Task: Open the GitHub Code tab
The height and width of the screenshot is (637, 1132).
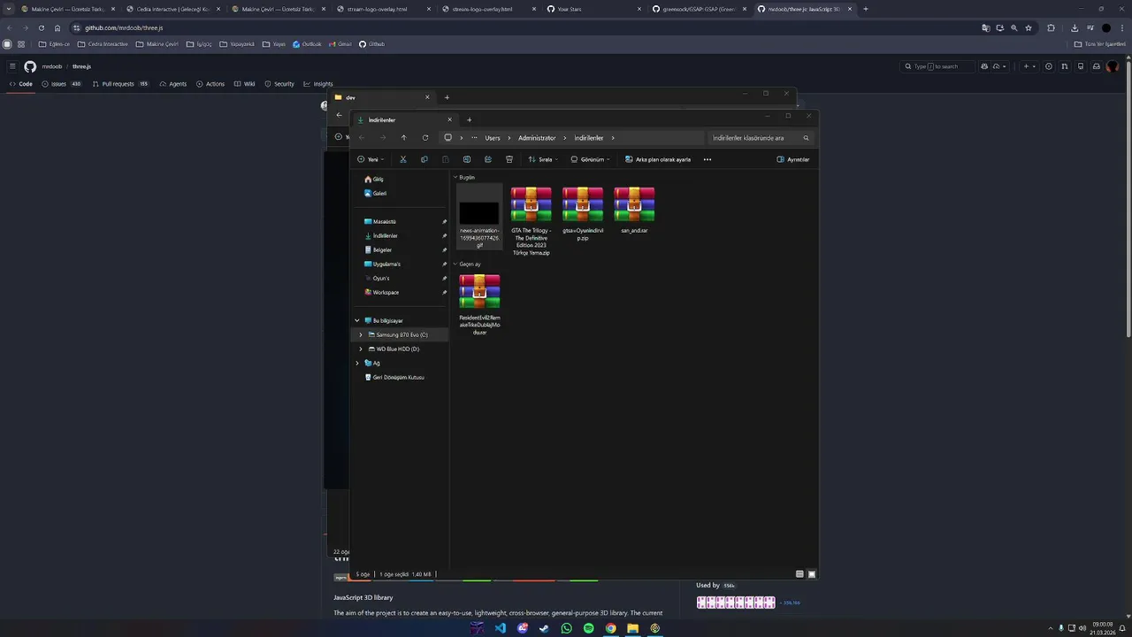Action: [21, 84]
